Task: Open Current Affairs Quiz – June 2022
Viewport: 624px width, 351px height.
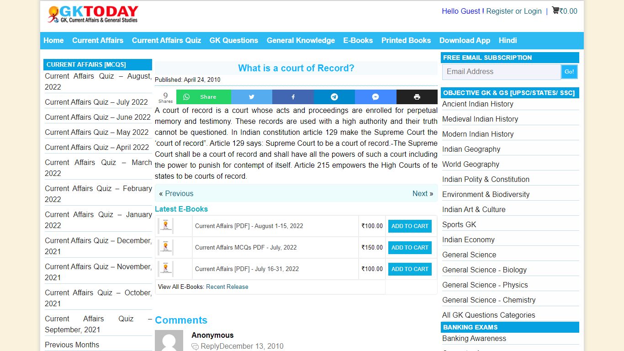Action: tap(98, 117)
